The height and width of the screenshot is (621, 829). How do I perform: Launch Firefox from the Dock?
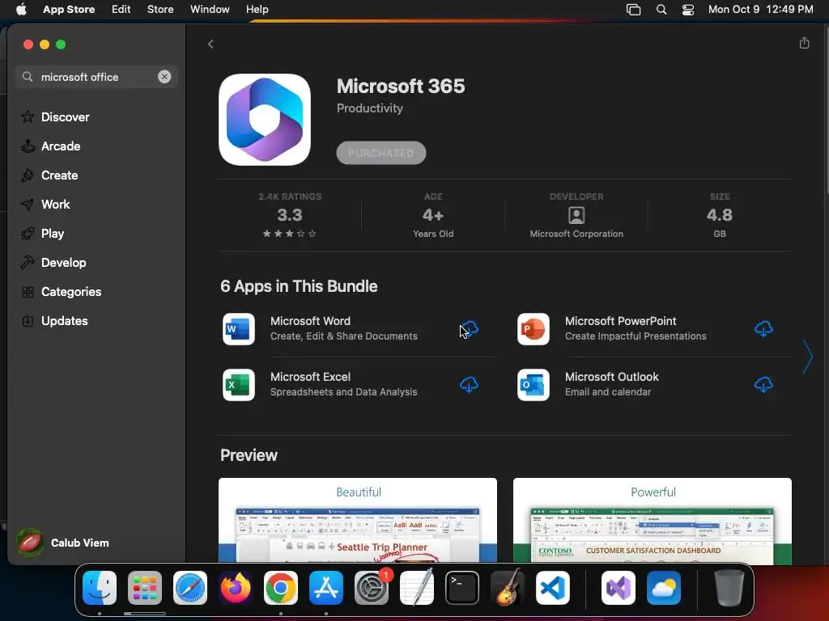click(x=236, y=588)
